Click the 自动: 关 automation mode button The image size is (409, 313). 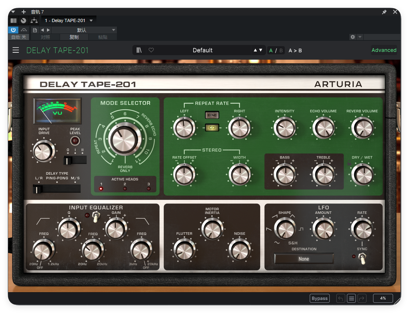point(18,37)
